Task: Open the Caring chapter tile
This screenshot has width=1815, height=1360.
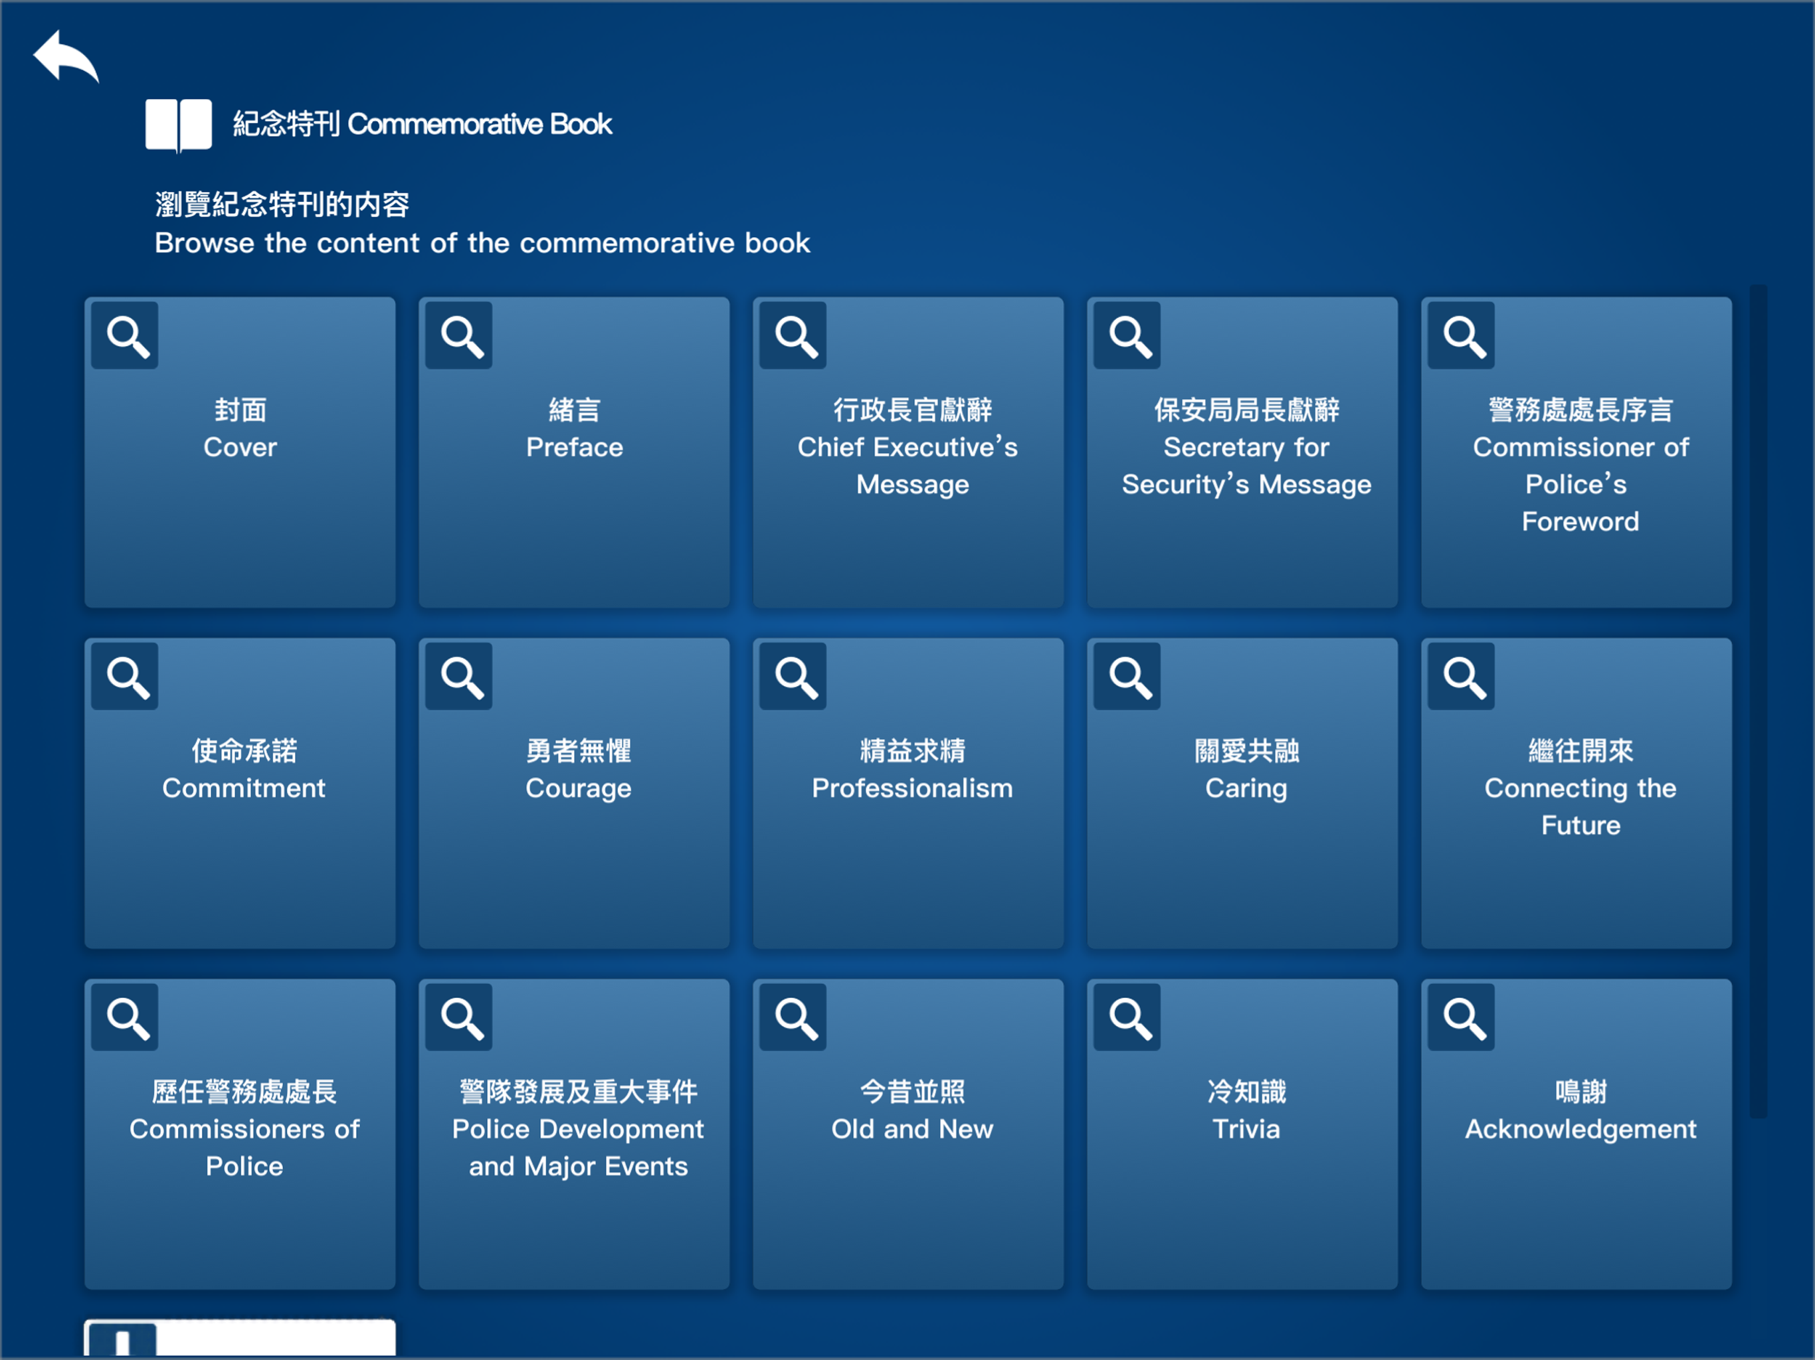Action: tap(1242, 793)
